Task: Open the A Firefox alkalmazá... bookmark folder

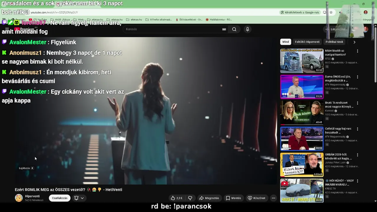Action: [x=159, y=20]
